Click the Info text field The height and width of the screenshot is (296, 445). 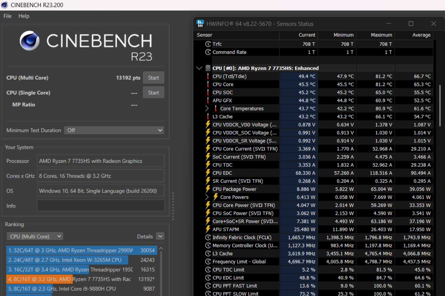click(101, 206)
